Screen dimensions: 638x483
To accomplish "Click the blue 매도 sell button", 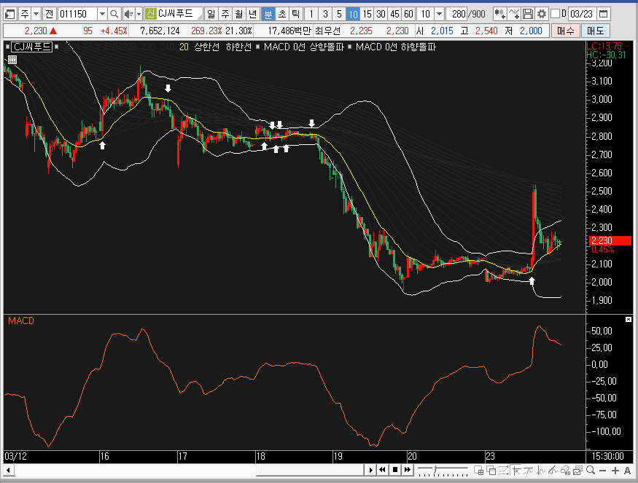I will point(595,31).
